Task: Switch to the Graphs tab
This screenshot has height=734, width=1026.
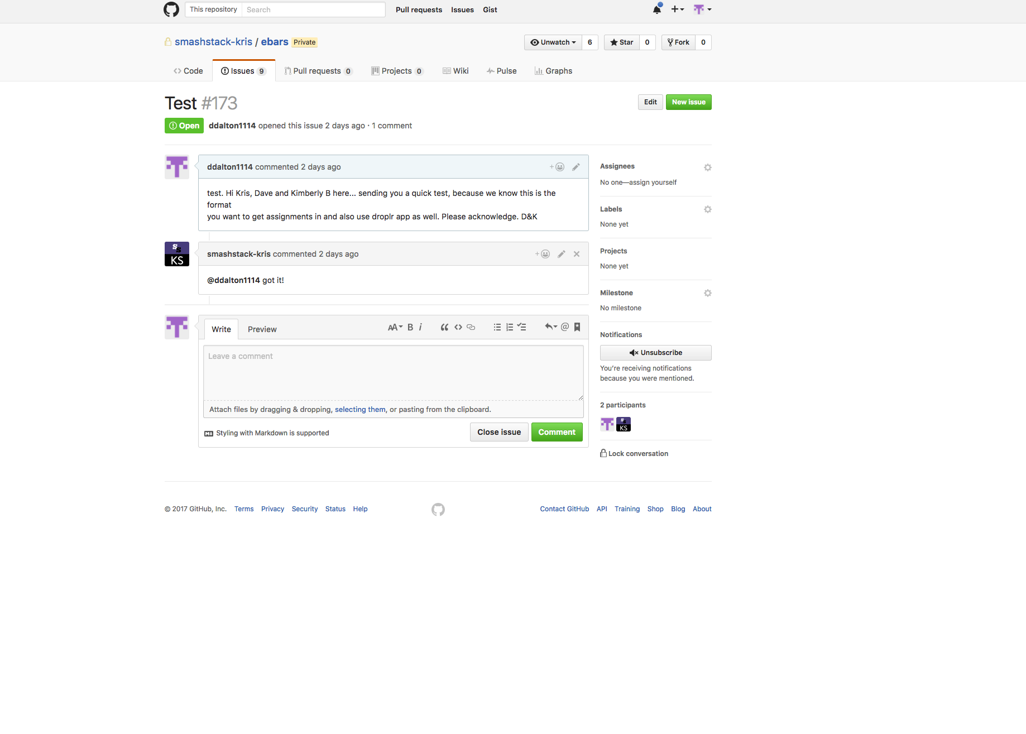Action: pos(553,71)
